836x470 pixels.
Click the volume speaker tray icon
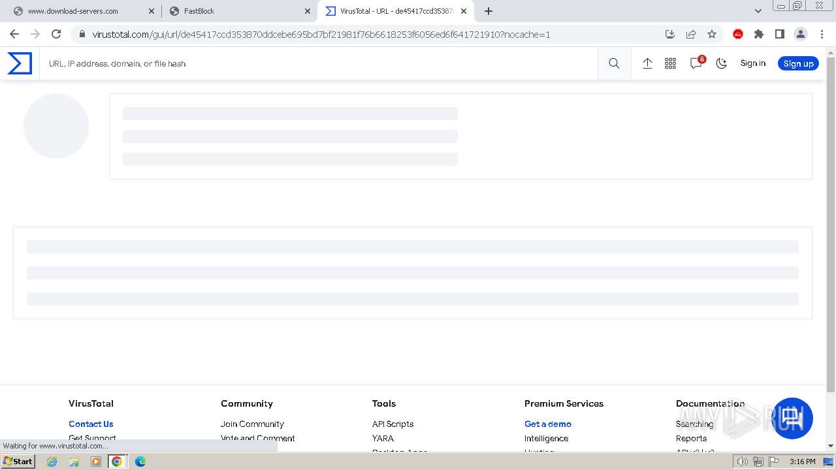click(743, 462)
